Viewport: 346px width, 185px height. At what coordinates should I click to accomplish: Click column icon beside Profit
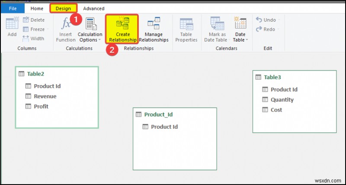pos(28,106)
